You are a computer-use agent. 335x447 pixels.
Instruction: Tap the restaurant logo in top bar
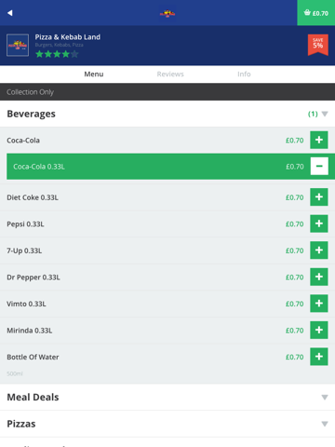[167, 13]
